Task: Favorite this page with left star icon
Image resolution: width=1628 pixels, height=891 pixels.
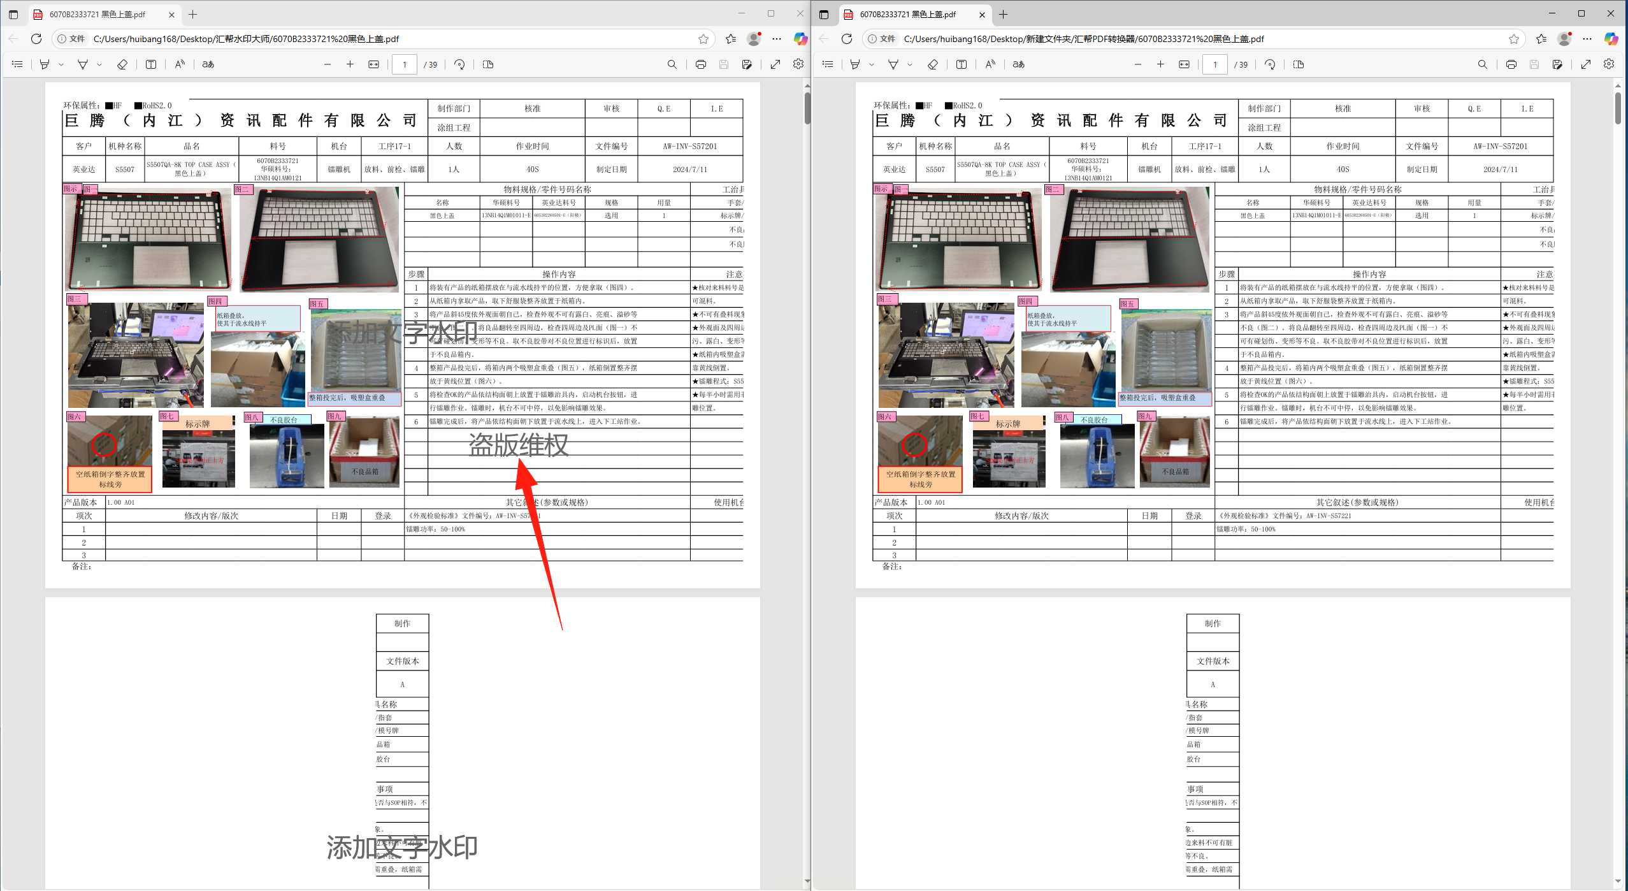Action: [x=703, y=39]
